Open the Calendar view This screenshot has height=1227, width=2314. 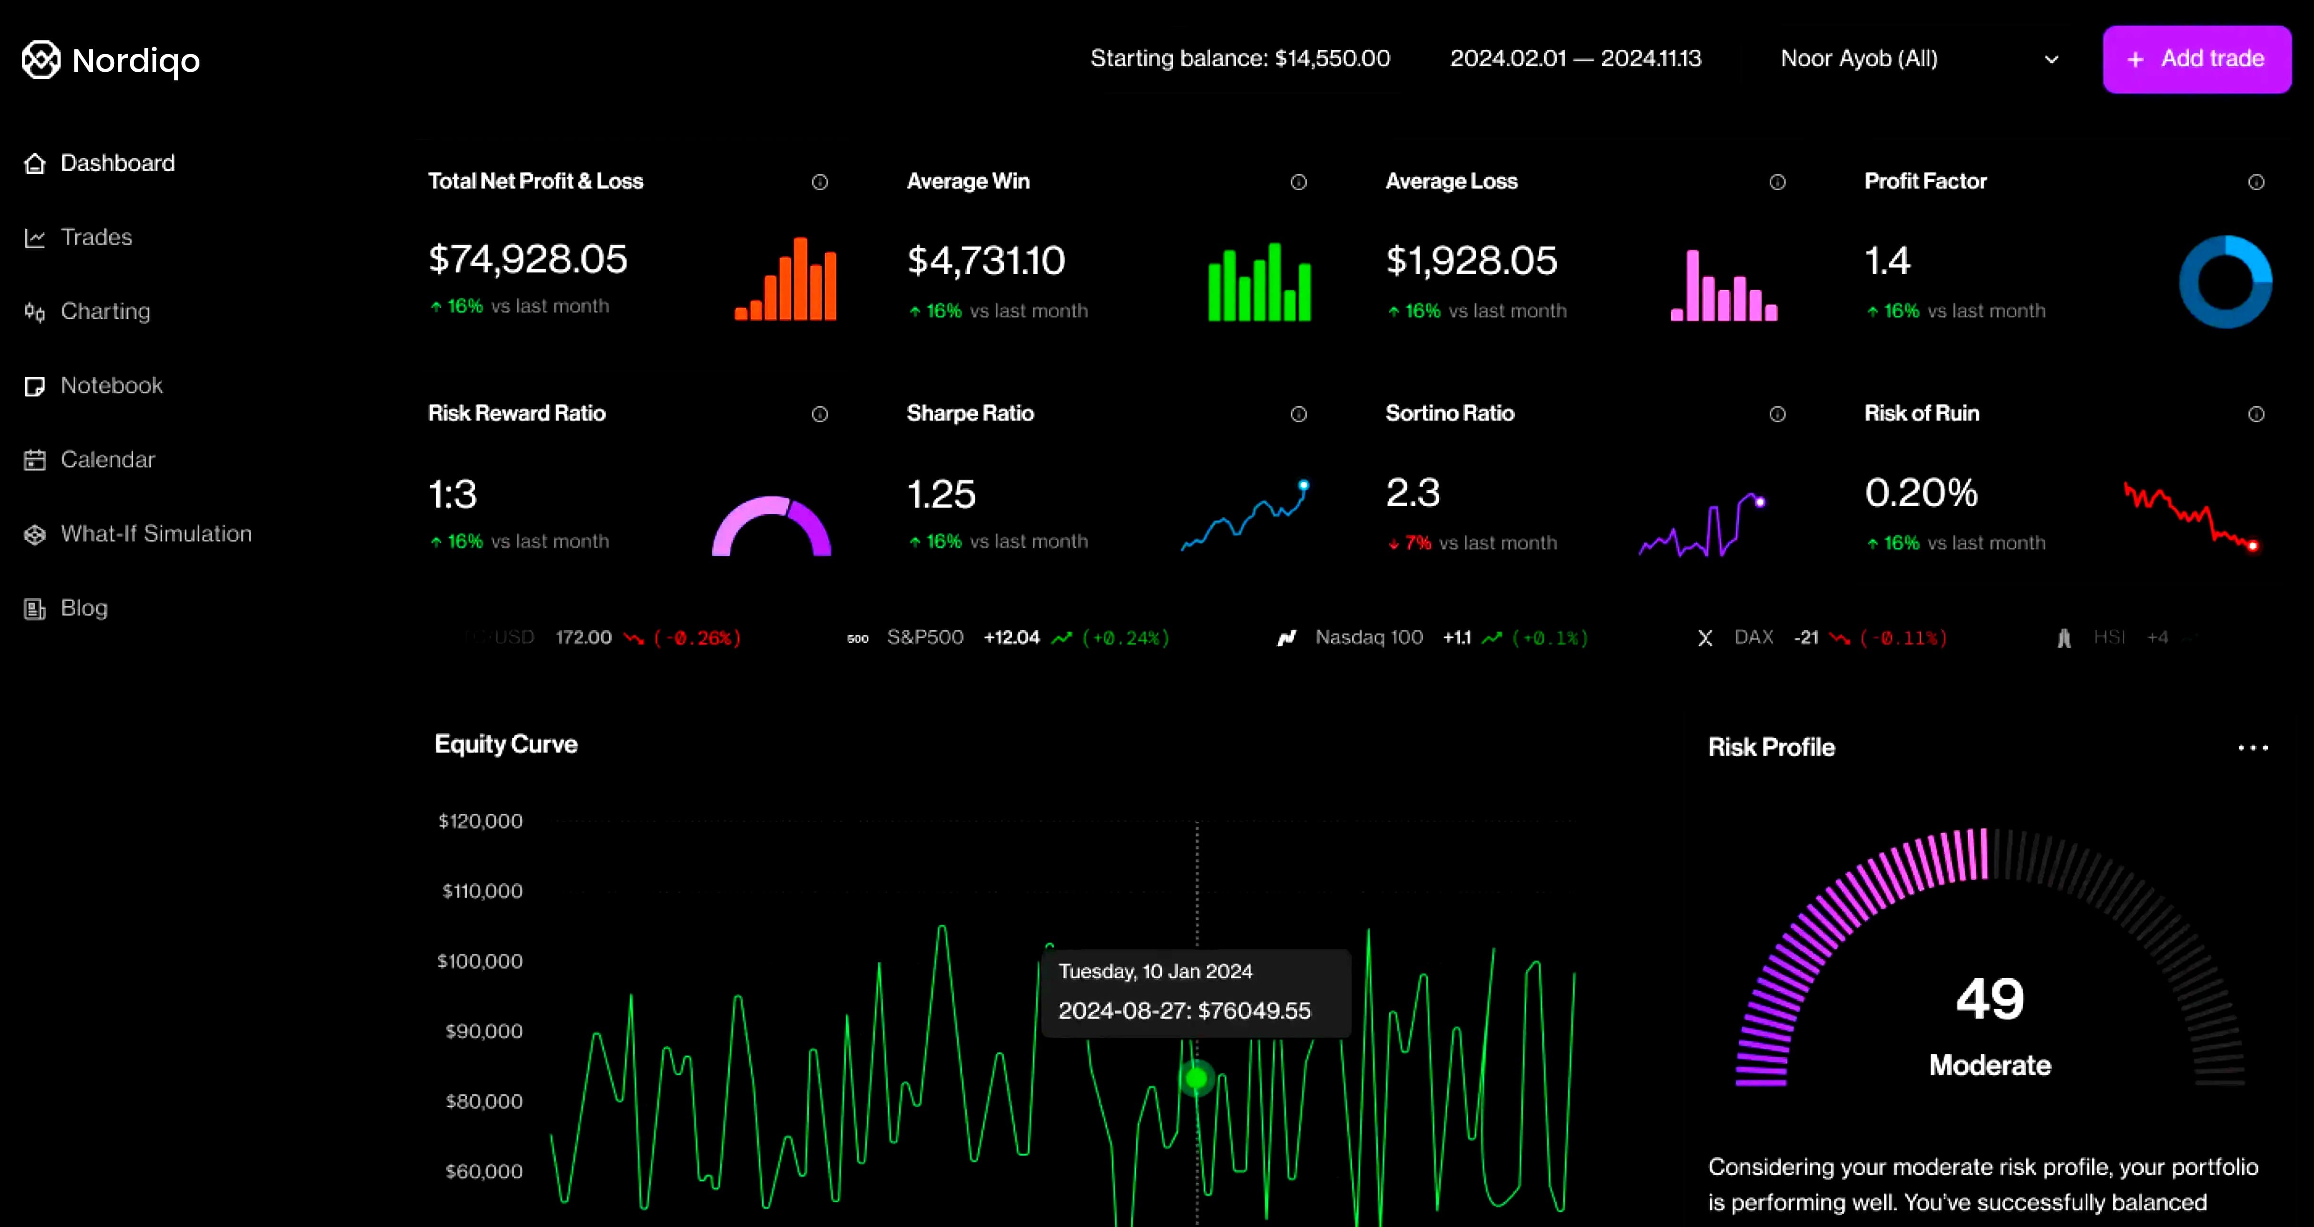coord(108,459)
